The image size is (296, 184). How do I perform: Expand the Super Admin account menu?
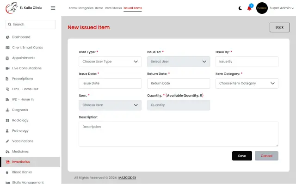(282, 8)
